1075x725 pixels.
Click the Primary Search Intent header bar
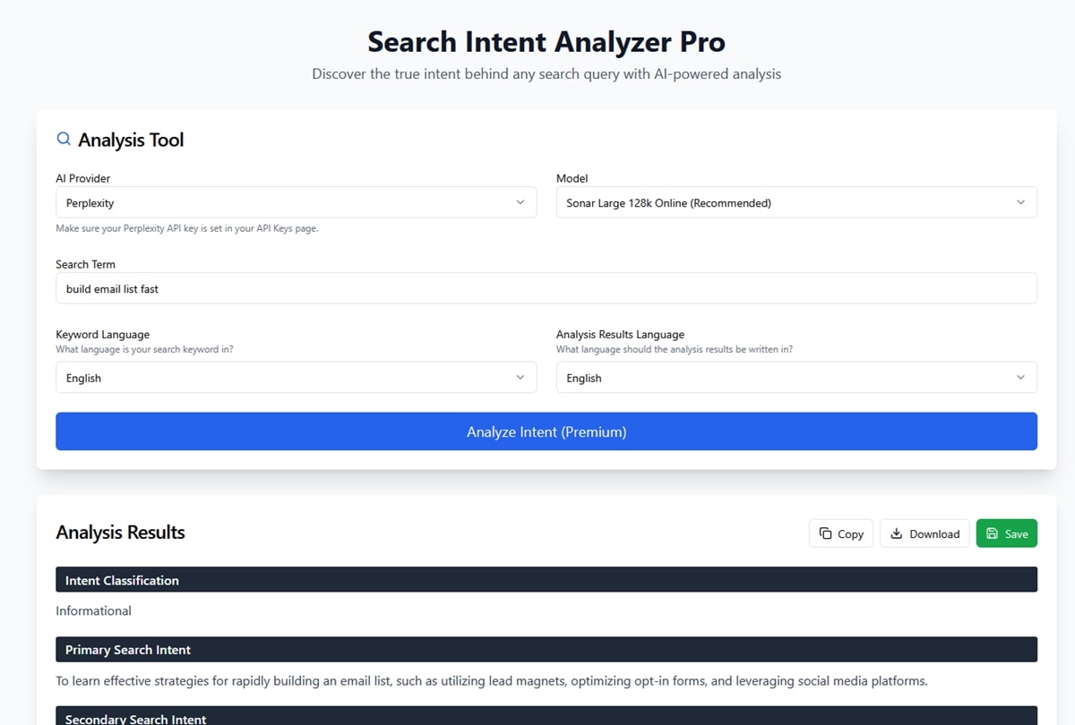pos(546,650)
